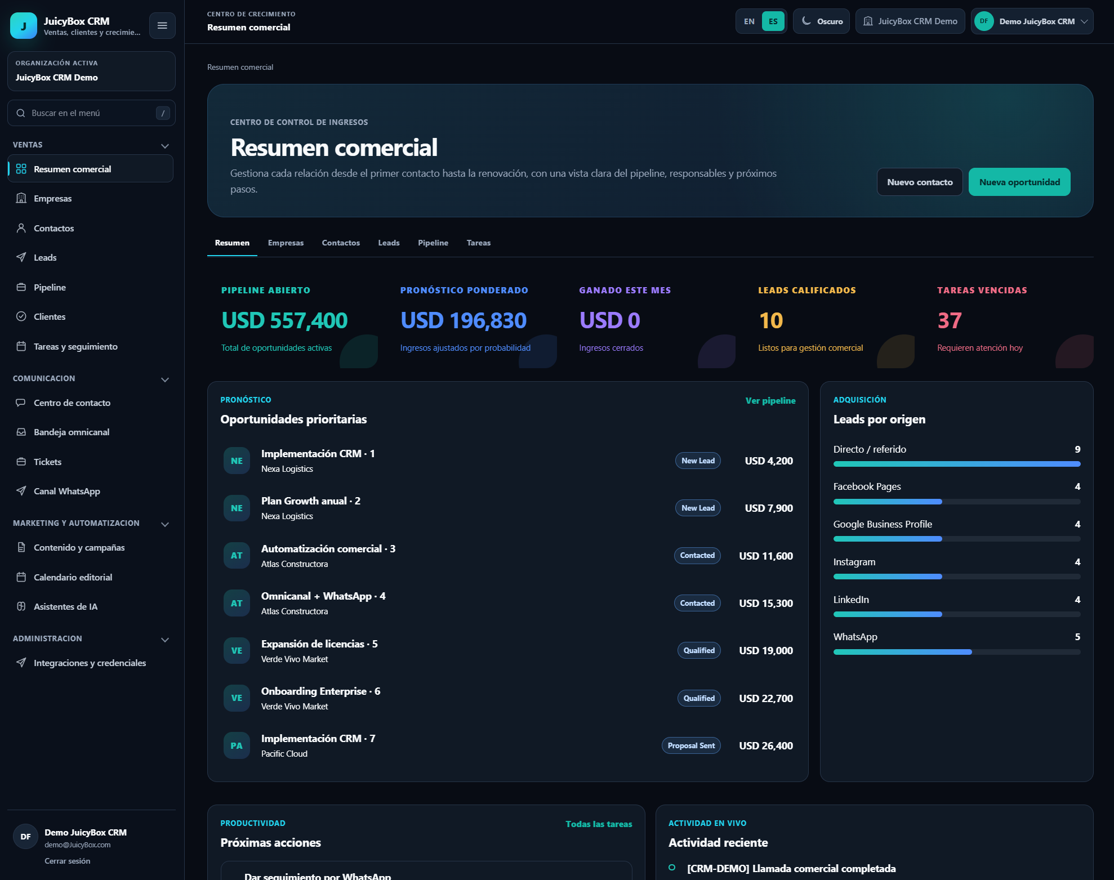Click the Pipeline icon in sidebar

(x=21, y=287)
